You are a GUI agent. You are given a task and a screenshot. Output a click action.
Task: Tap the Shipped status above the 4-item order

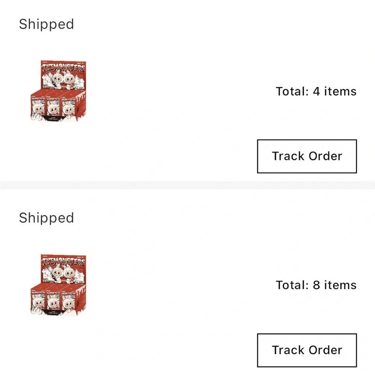46,24
